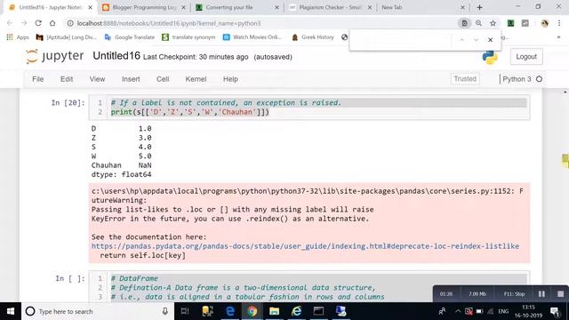Close the Converting your file tab
Image resolution: width=569 pixels, height=320 pixels.
276,7
